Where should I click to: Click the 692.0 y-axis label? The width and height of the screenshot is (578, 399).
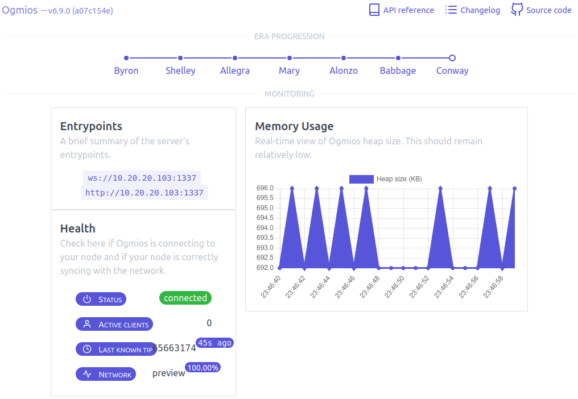(x=265, y=268)
